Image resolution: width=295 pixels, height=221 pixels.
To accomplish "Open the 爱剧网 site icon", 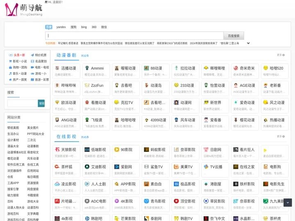I will pos(117,167).
